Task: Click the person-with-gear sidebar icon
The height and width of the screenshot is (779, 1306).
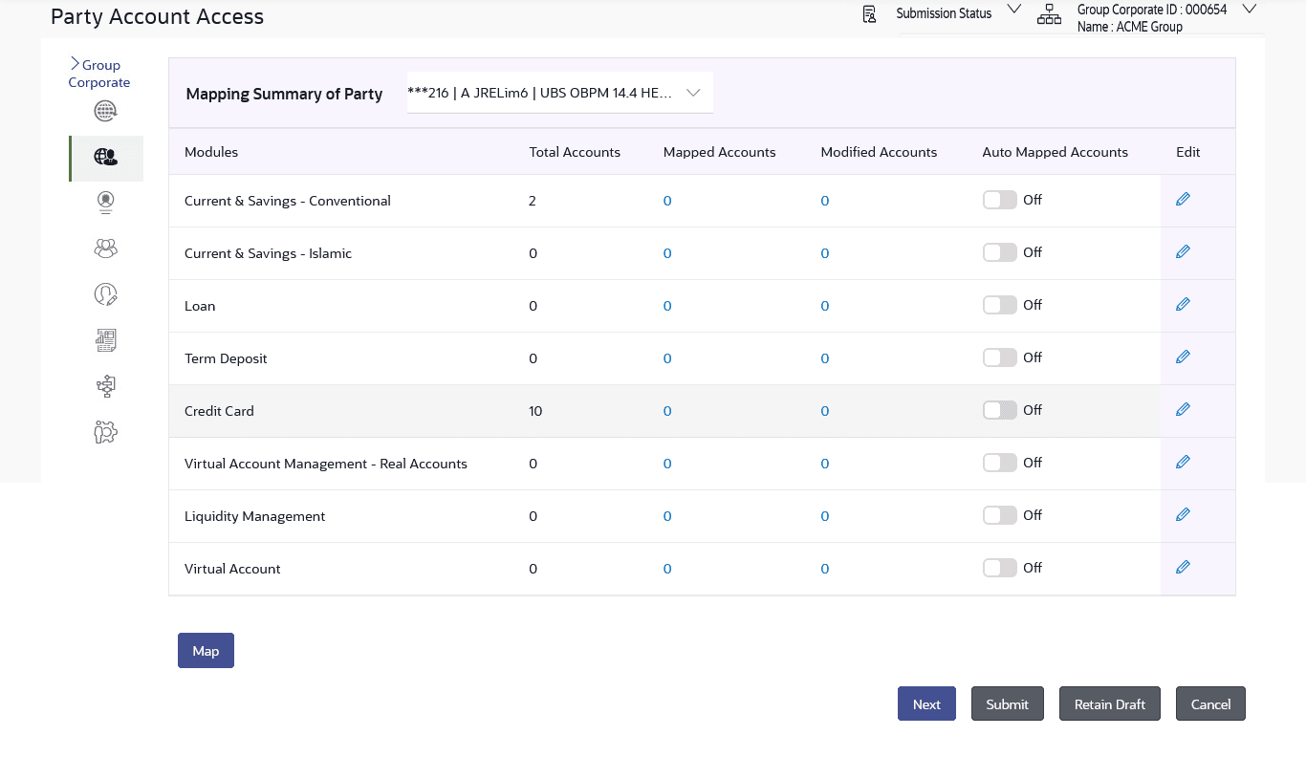Action: point(105,433)
